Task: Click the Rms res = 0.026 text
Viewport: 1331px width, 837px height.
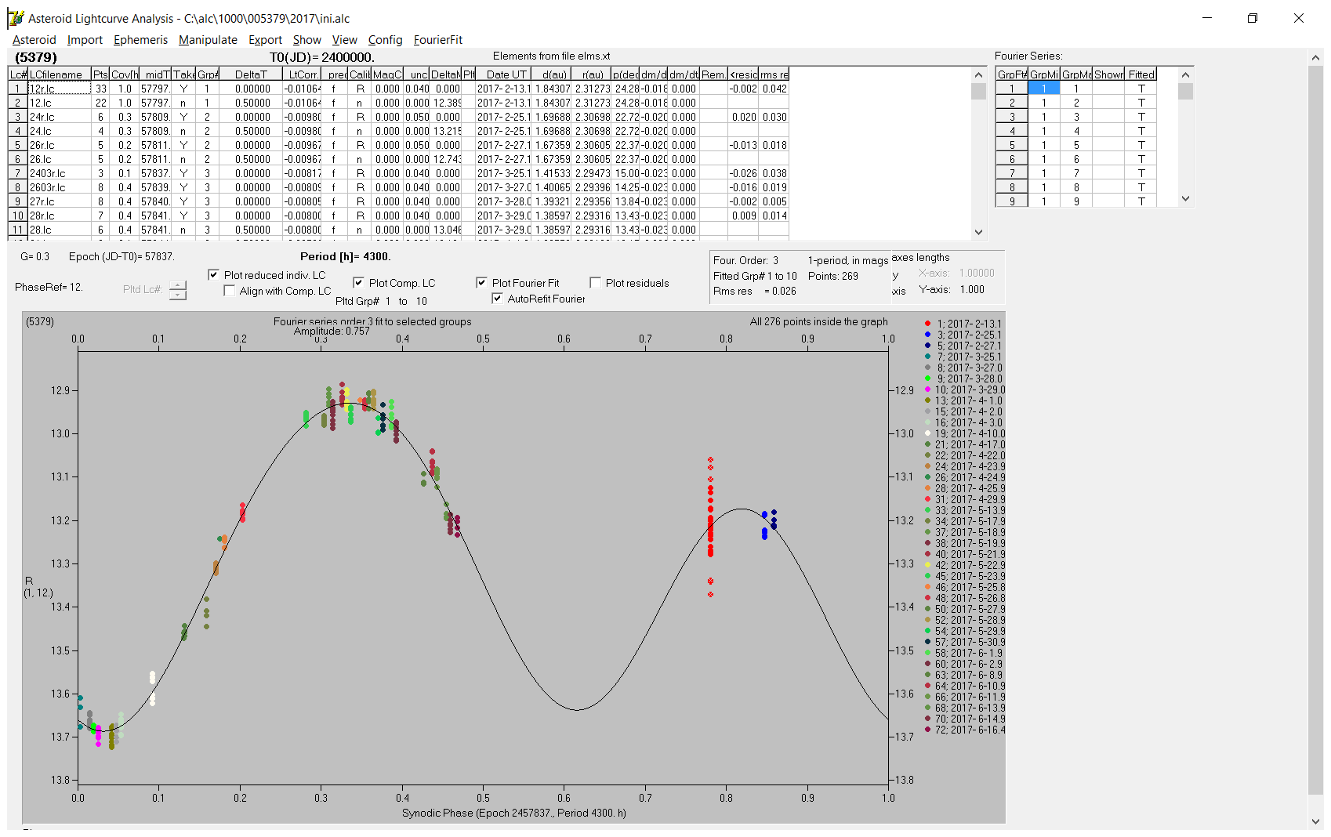Action: click(x=754, y=292)
